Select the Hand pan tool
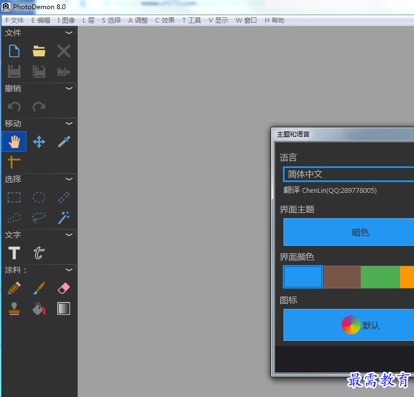The width and height of the screenshot is (414, 397). [x=14, y=142]
